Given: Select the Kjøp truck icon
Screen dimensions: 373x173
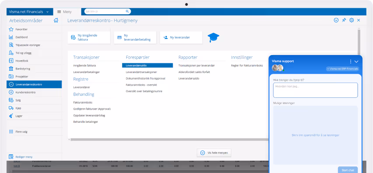Looking at the screenshot, I should pos(11,108).
